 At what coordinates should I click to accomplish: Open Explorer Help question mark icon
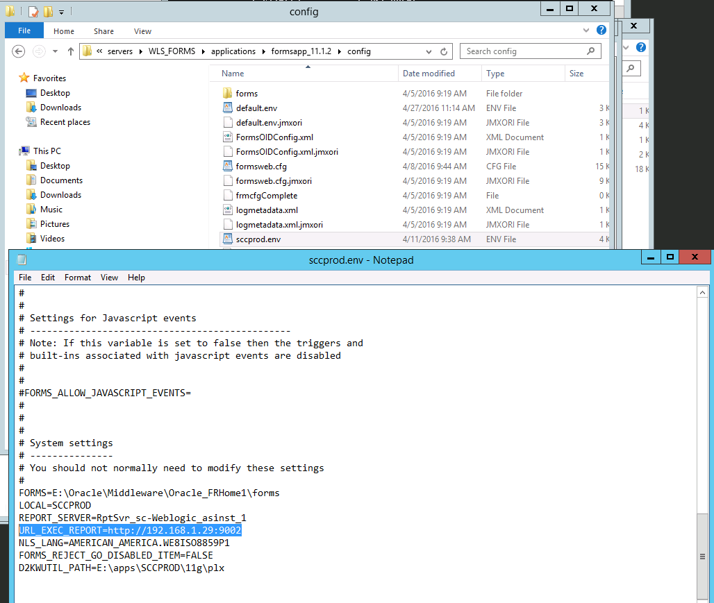pos(601,30)
